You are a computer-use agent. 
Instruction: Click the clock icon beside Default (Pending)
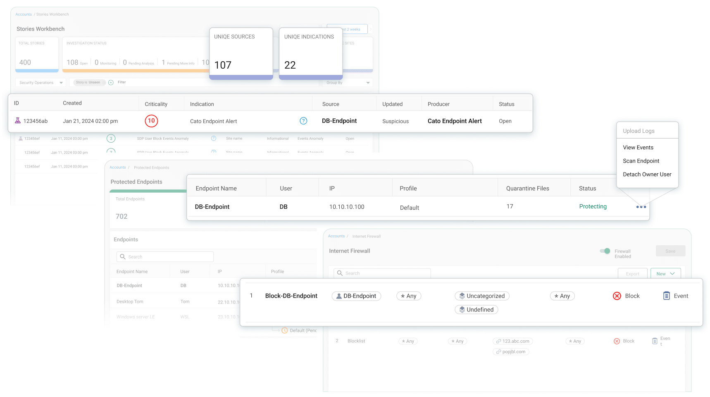(284, 330)
